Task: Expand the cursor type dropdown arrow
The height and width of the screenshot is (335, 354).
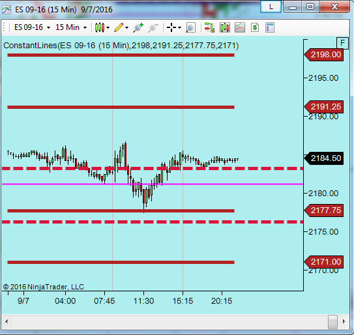Action: (179, 27)
